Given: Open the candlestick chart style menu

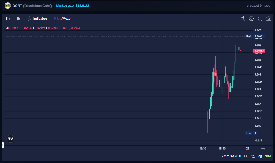Looking at the screenshot, I should pos(19,19).
